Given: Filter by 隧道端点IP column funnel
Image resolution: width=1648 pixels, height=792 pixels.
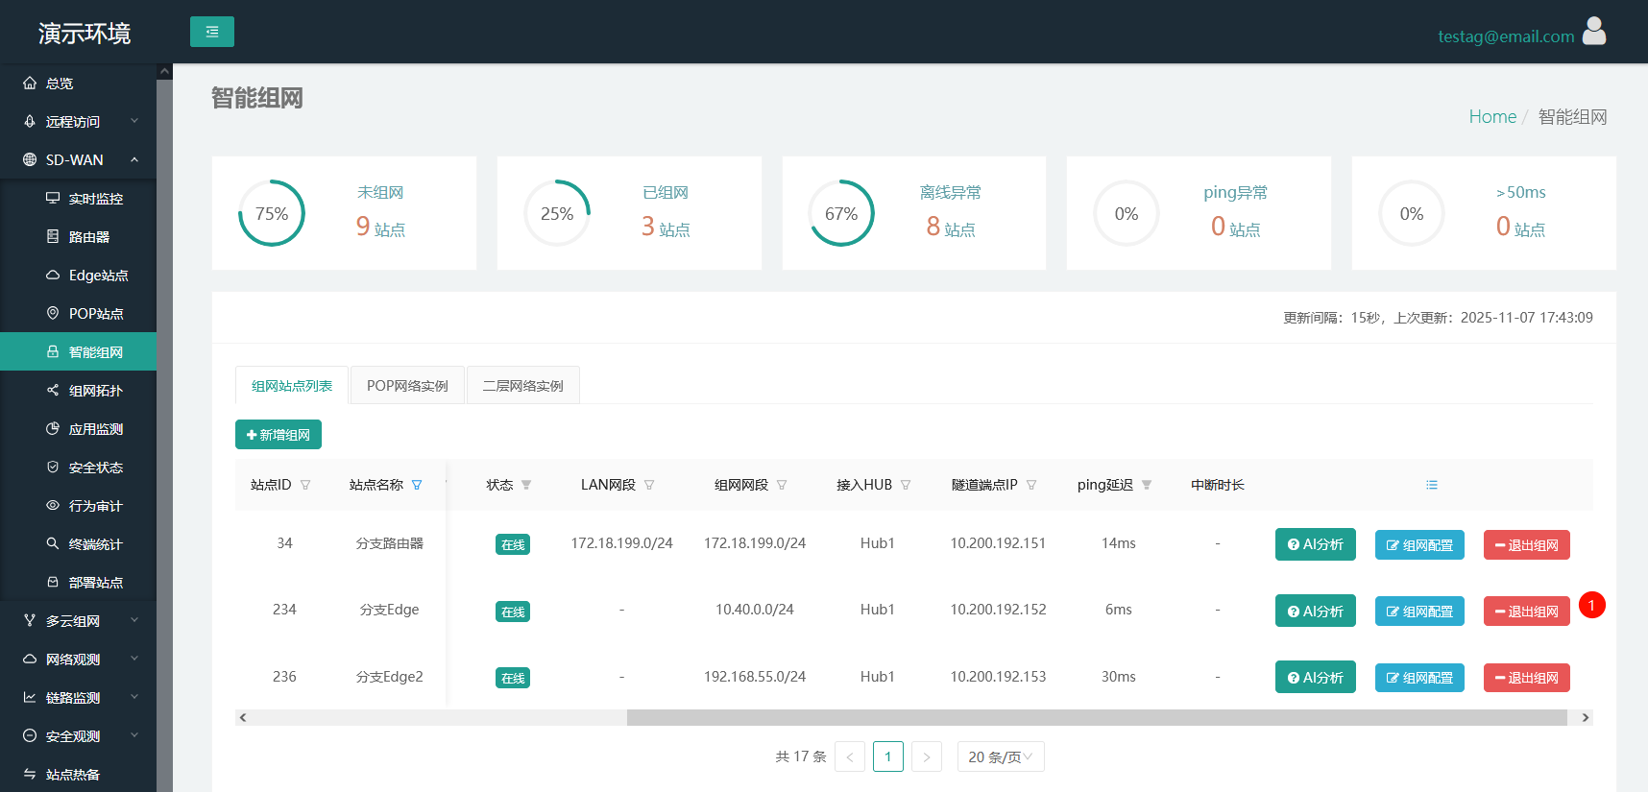Looking at the screenshot, I should tap(1031, 485).
